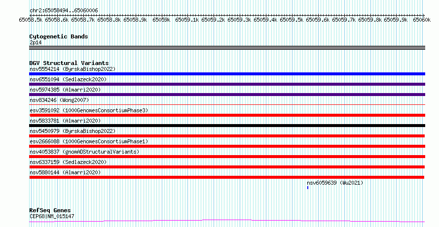Screen dimensions: 439x227
Task: Click the 65058.6k ruler tick label
Action: [x=57, y=20]
